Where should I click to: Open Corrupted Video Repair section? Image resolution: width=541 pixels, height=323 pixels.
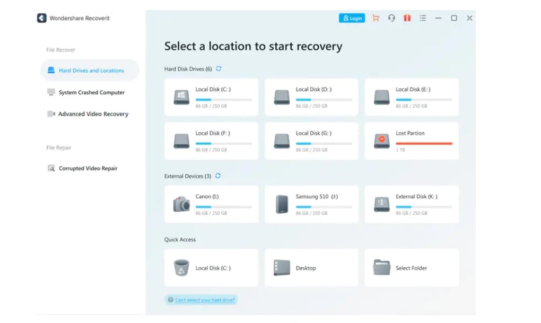point(88,169)
